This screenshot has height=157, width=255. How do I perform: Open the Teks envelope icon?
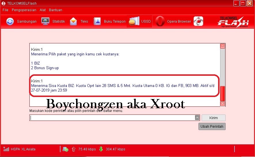pyautogui.click(x=73, y=22)
